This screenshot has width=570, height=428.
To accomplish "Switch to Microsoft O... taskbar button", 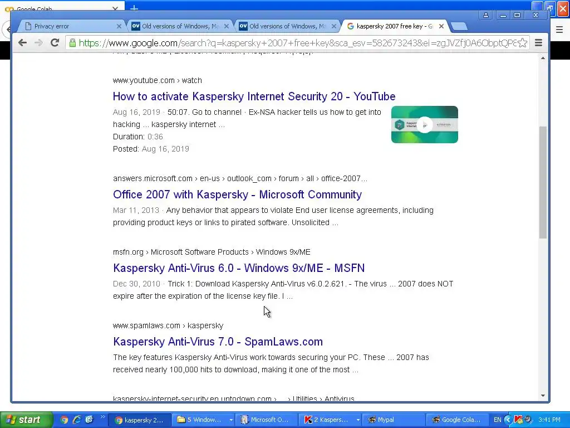I will pyautogui.click(x=267, y=420).
